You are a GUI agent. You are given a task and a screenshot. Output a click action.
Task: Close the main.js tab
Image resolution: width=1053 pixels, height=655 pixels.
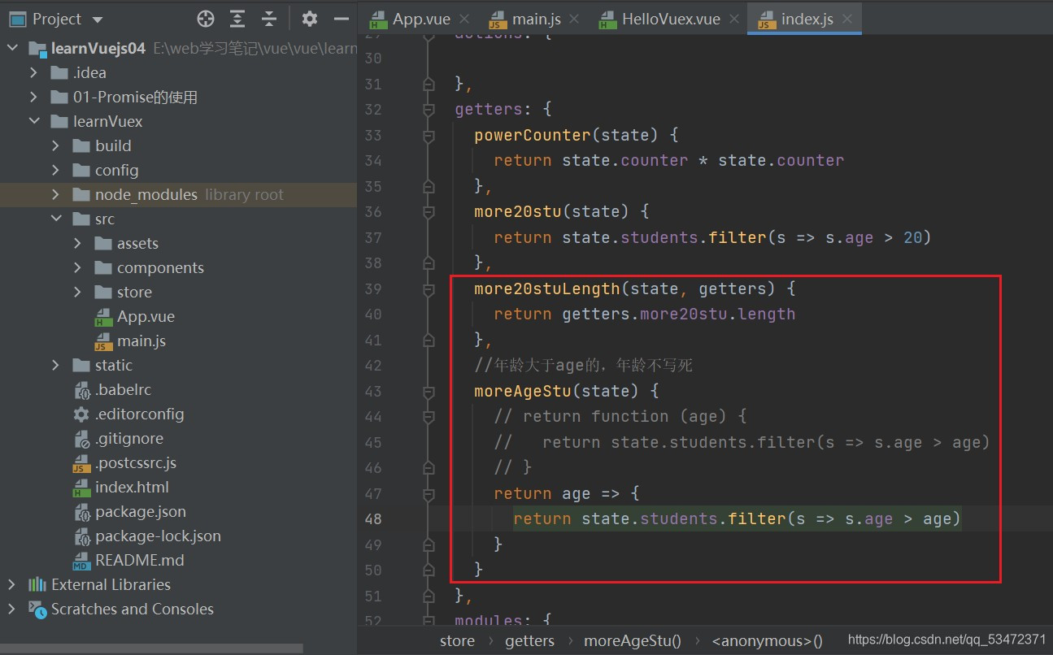(x=575, y=19)
